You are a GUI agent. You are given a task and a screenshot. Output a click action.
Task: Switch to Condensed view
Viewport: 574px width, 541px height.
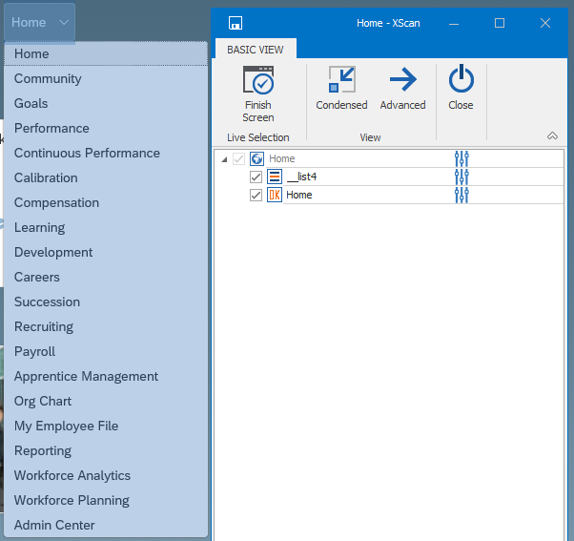[341, 82]
